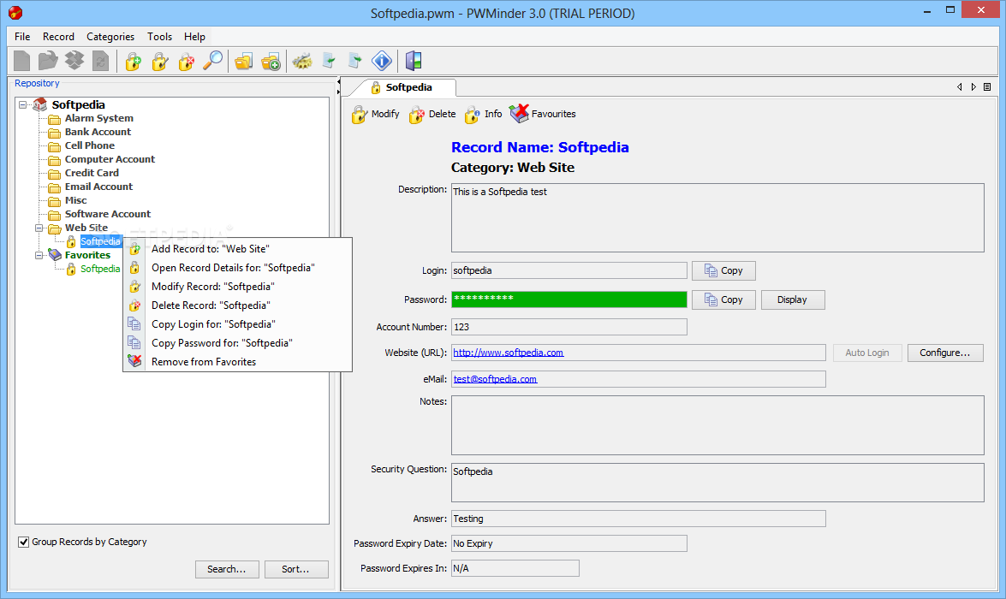Viewport: 1006px width, 599px height.
Task: Choose Copy Login for "Softpedia"
Action: [237, 324]
